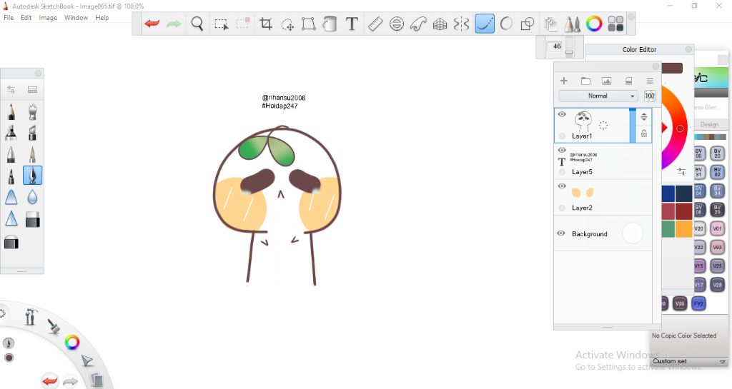Hide Layer2 with its eye icon
The image size is (732, 389).
562,186
